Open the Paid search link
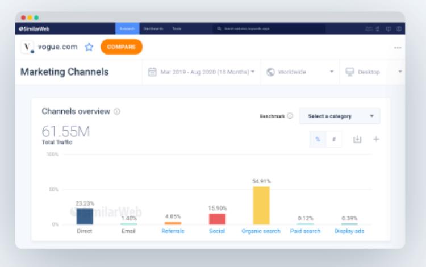The height and width of the screenshot is (267, 426). point(306,231)
